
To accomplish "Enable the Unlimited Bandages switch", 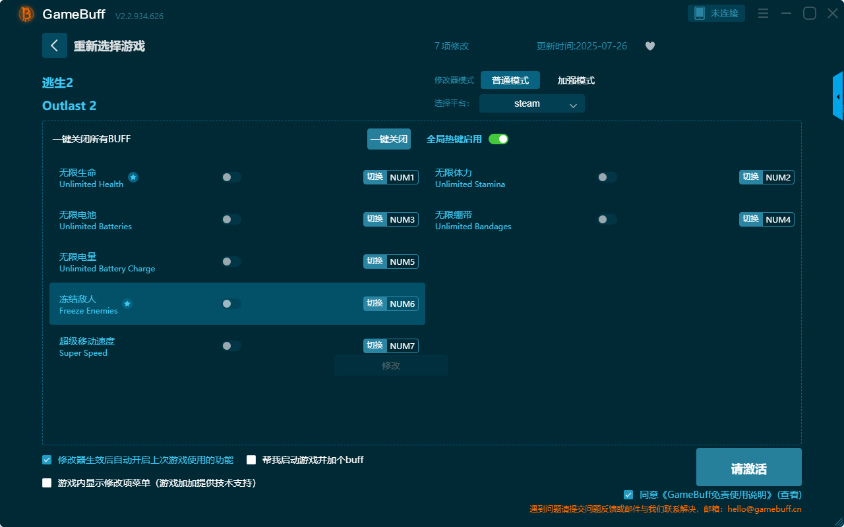I will (607, 219).
